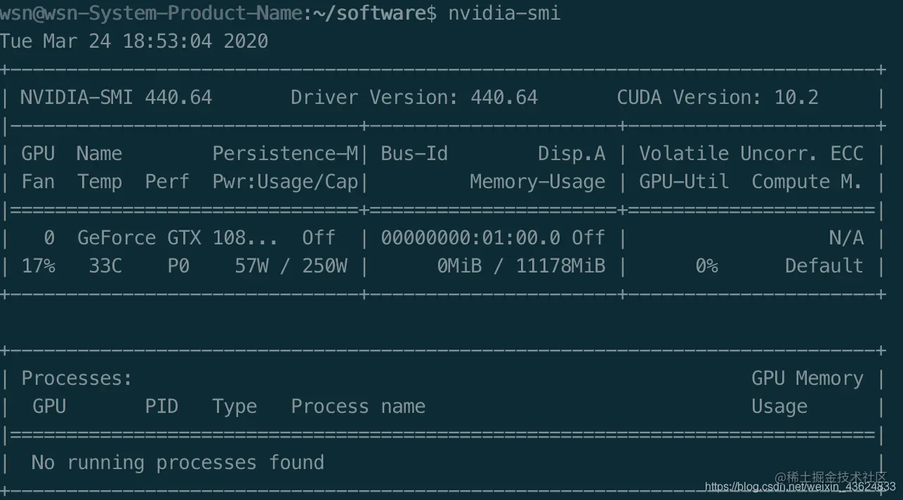
Task: Click the CUDA Version: 10.2 text
Action: [x=718, y=98]
